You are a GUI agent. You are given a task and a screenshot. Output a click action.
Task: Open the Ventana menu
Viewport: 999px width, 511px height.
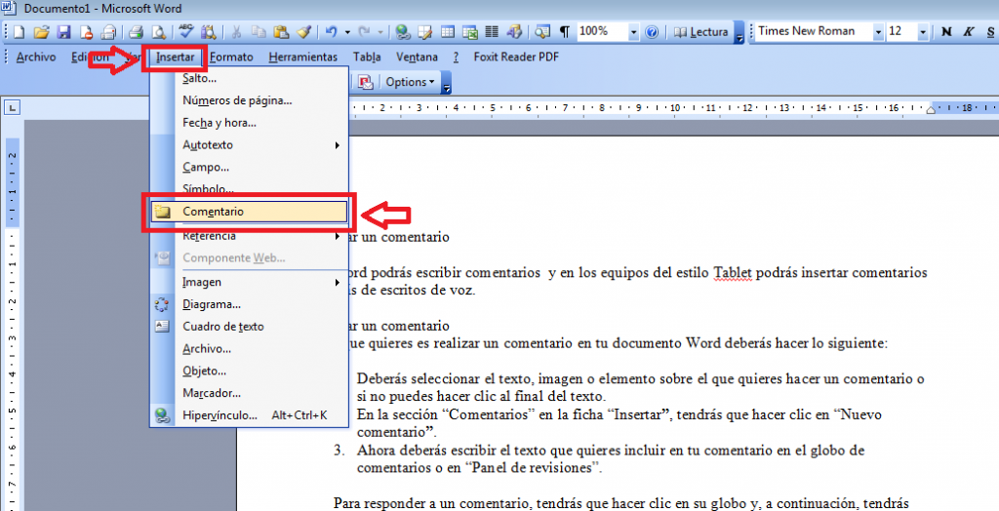click(417, 57)
